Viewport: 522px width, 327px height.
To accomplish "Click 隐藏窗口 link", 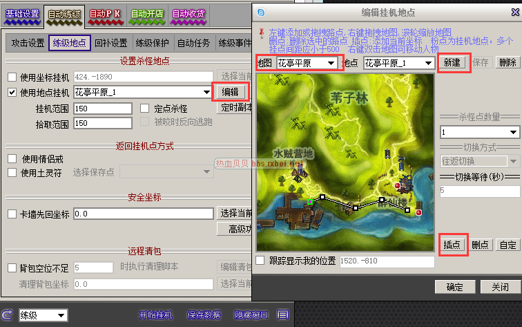I will coord(251,315).
